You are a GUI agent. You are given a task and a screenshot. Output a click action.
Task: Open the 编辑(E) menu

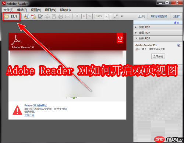(x=22, y=10)
